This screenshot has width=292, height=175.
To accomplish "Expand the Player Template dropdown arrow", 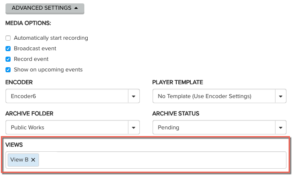I will pos(281,96).
